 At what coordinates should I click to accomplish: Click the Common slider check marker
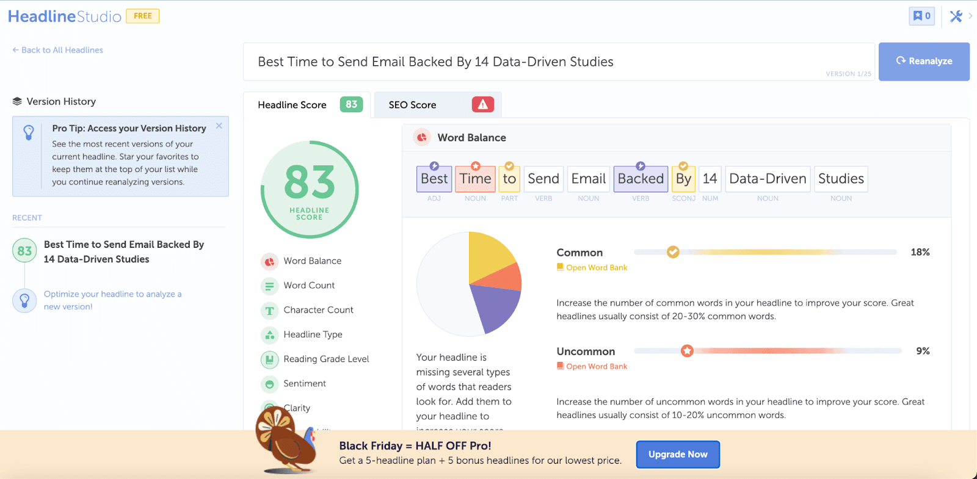pos(673,252)
